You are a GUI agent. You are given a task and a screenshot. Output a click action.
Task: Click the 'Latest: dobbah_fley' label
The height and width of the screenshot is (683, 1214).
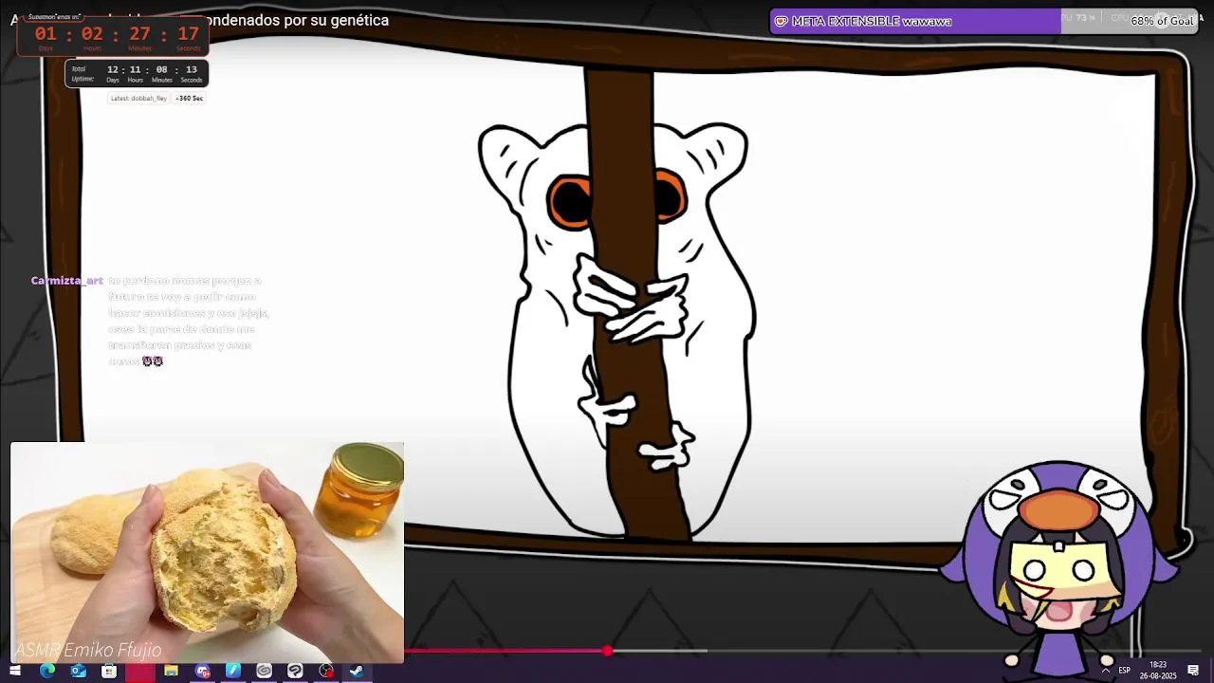click(138, 98)
